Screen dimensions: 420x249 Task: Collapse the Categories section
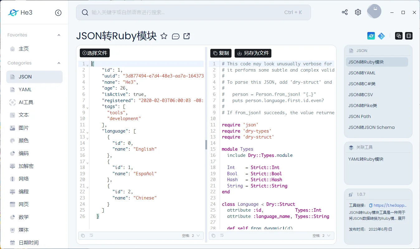(59, 63)
